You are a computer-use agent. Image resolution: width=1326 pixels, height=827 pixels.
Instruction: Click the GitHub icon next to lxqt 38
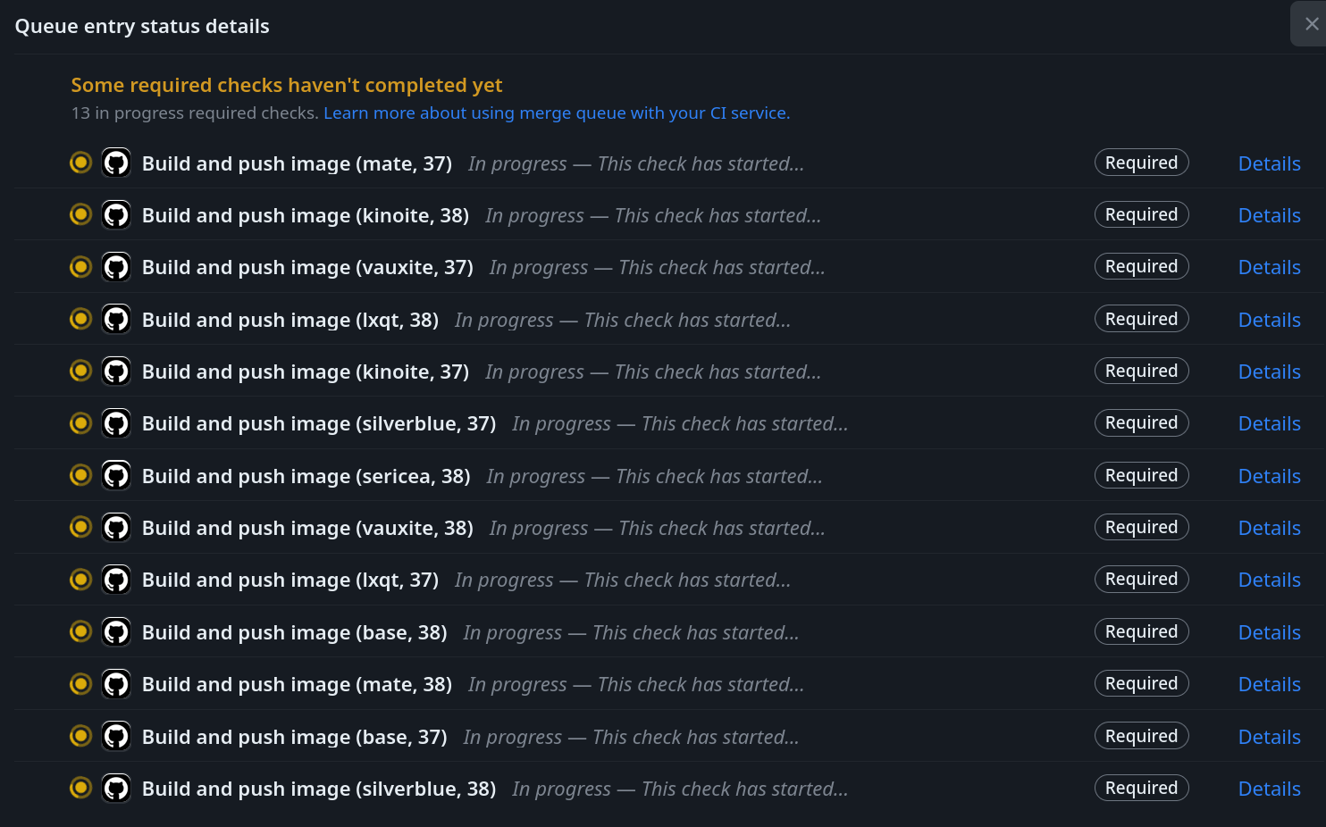point(116,318)
